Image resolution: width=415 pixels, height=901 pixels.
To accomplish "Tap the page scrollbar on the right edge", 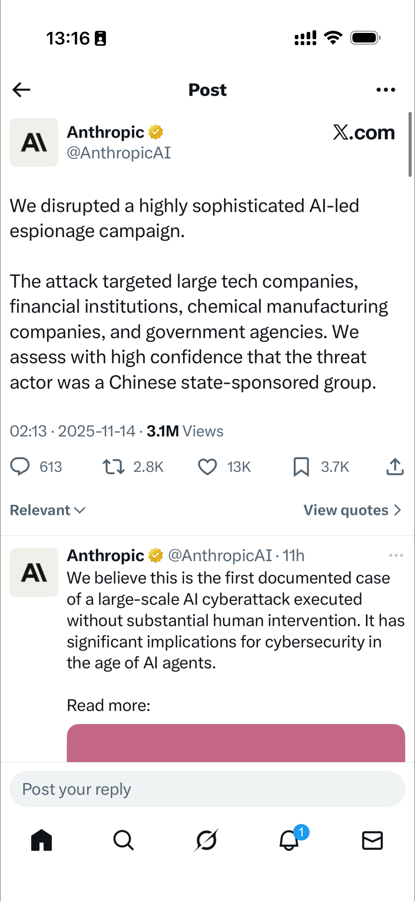I will [410, 145].
